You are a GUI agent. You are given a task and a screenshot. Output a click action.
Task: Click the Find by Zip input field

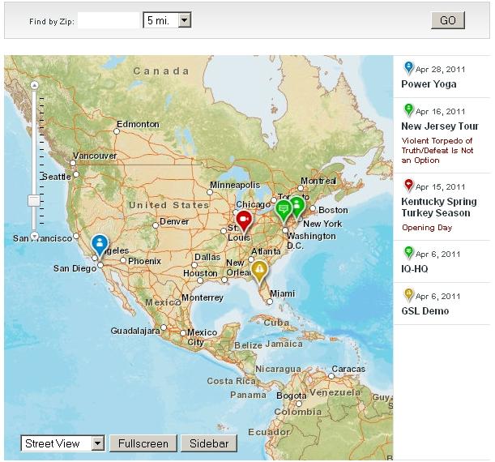click(109, 21)
